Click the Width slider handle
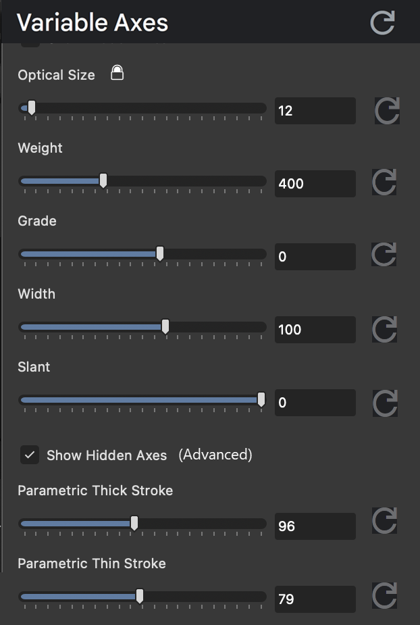 tap(165, 326)
